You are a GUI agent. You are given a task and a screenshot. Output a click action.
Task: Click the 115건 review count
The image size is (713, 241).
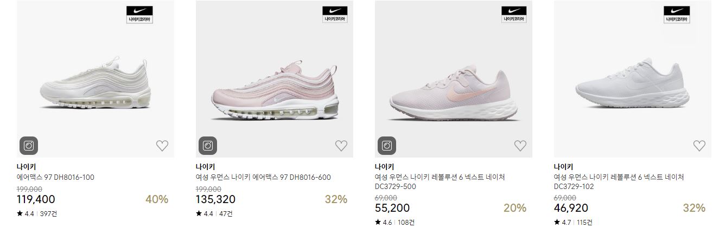pyautogui.click(x=584, y=223)
